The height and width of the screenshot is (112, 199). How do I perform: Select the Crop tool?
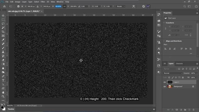pyautogui.click(x=3, y=32)
